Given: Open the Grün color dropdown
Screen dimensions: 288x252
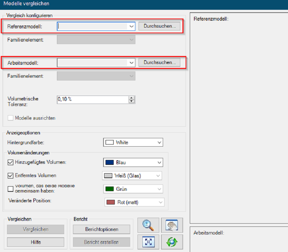Looking at the screenshot, I should pyautogui.click(x=133, y=189).
